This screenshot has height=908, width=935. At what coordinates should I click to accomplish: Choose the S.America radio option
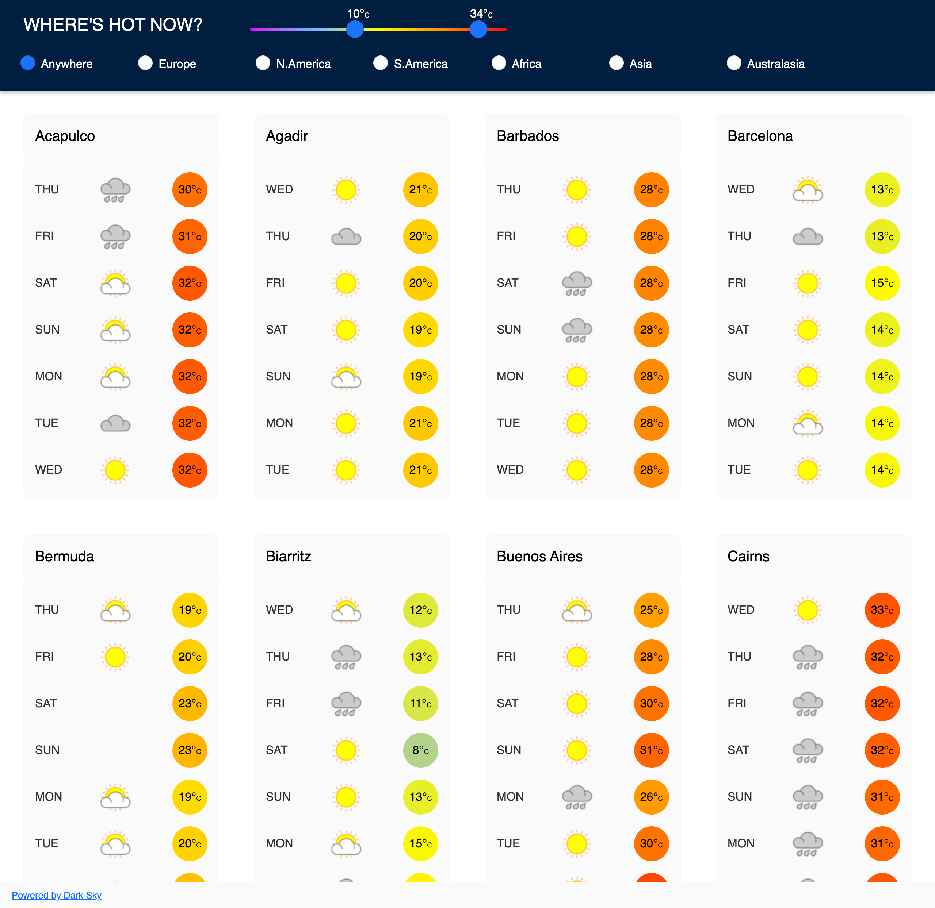tap(381, 63)
